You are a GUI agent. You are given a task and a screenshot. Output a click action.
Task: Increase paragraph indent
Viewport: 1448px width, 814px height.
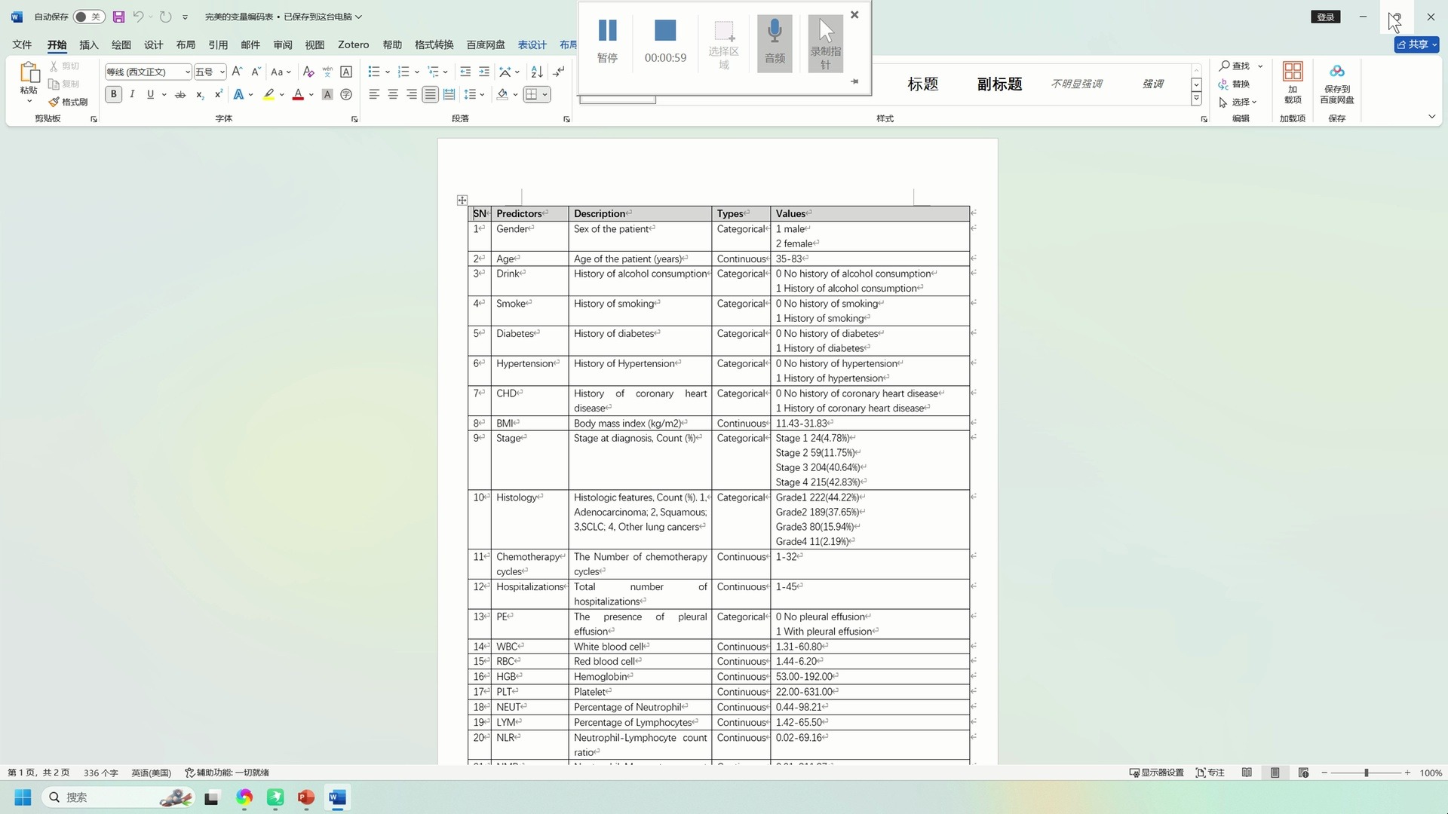(x=484, y=72)
